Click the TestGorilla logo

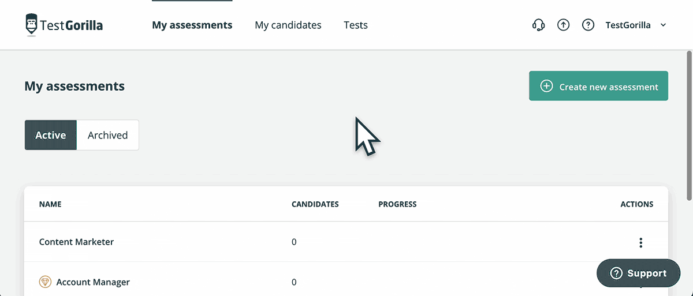64,25
